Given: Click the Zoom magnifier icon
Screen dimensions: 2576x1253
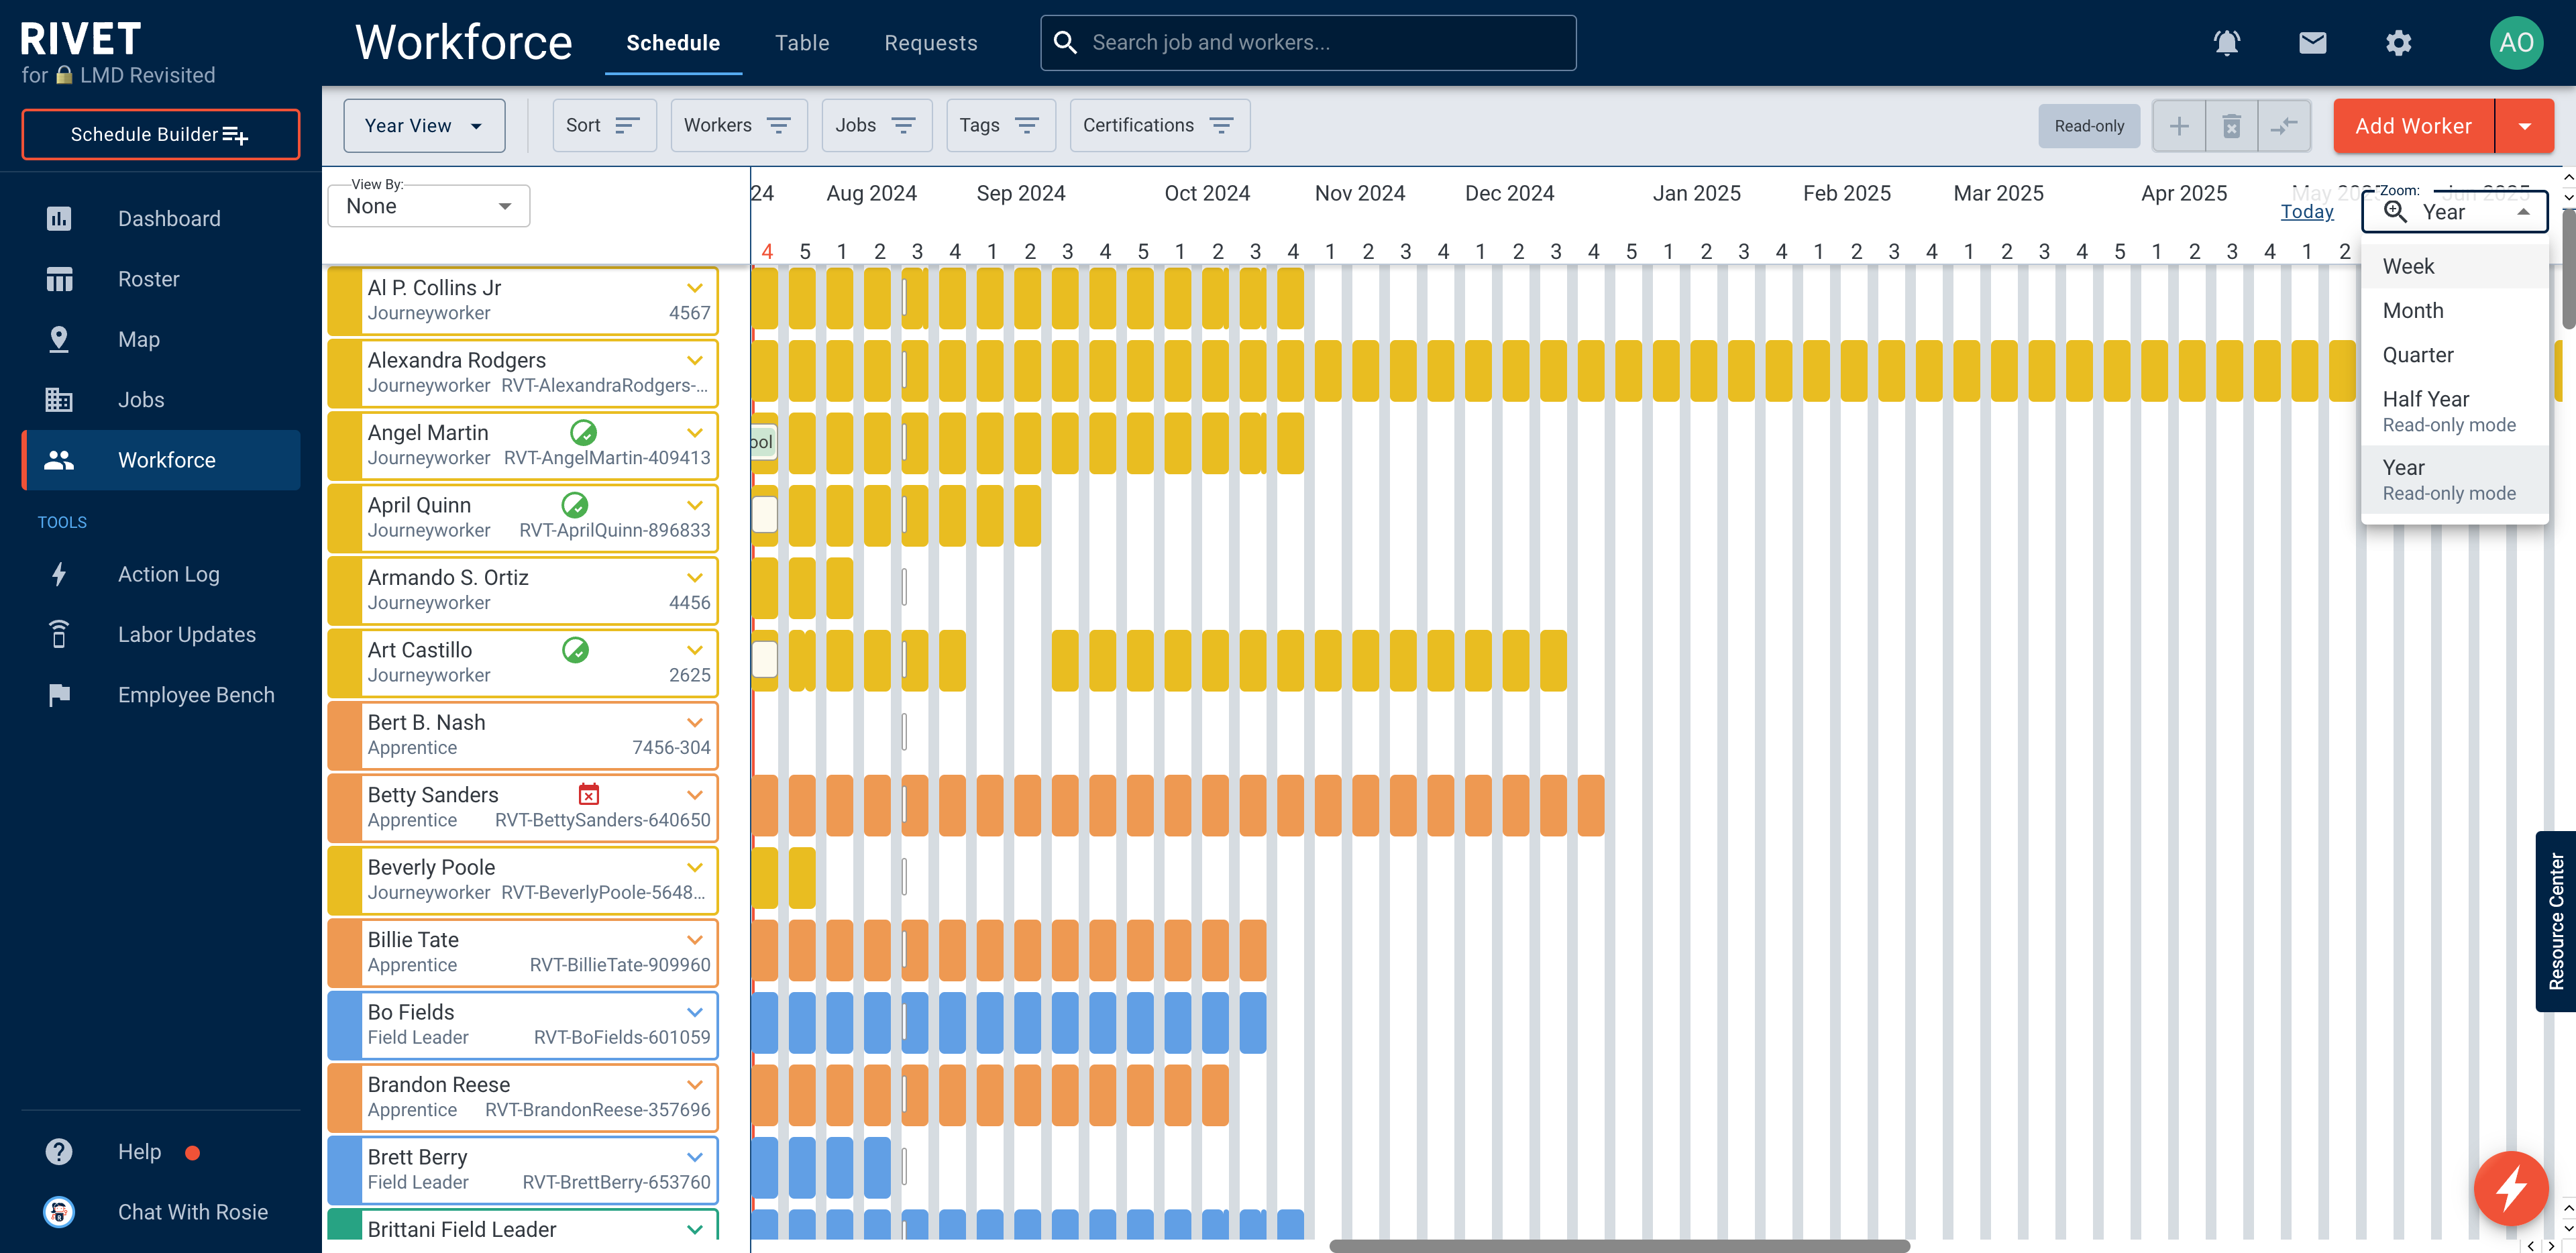Looking at the screenshot, I should (2395, 211).
